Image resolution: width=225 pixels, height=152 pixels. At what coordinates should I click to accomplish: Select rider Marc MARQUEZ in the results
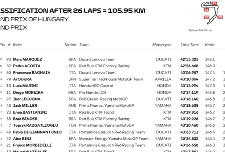pos(28,59)
